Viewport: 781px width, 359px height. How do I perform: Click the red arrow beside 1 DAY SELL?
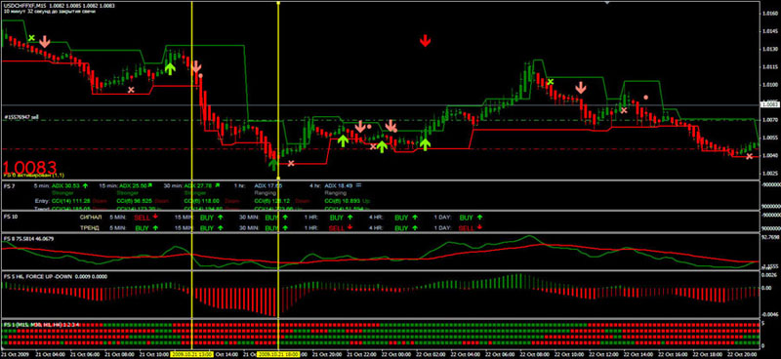tap(479, 227)
